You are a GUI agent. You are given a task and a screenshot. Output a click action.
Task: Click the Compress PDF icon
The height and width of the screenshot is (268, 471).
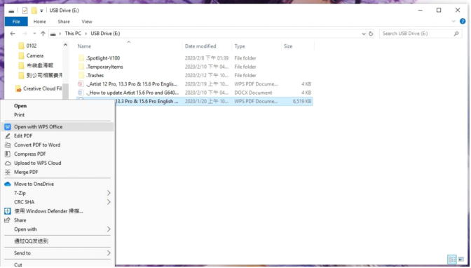point(8,154)
